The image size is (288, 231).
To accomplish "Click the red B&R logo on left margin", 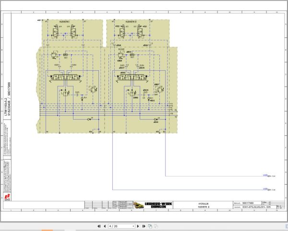I will [x=7, y=197].
